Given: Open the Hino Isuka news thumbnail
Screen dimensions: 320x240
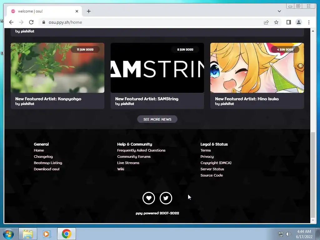Looking at the screenshot, I should tap(257, 68).
